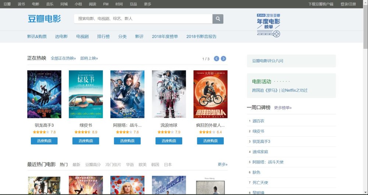Open 流浪地球 poster thumbnail

169,94
